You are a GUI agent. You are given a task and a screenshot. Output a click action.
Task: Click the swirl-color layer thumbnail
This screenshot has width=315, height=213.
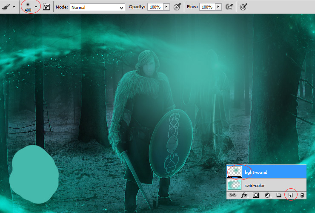pos(235,185)
